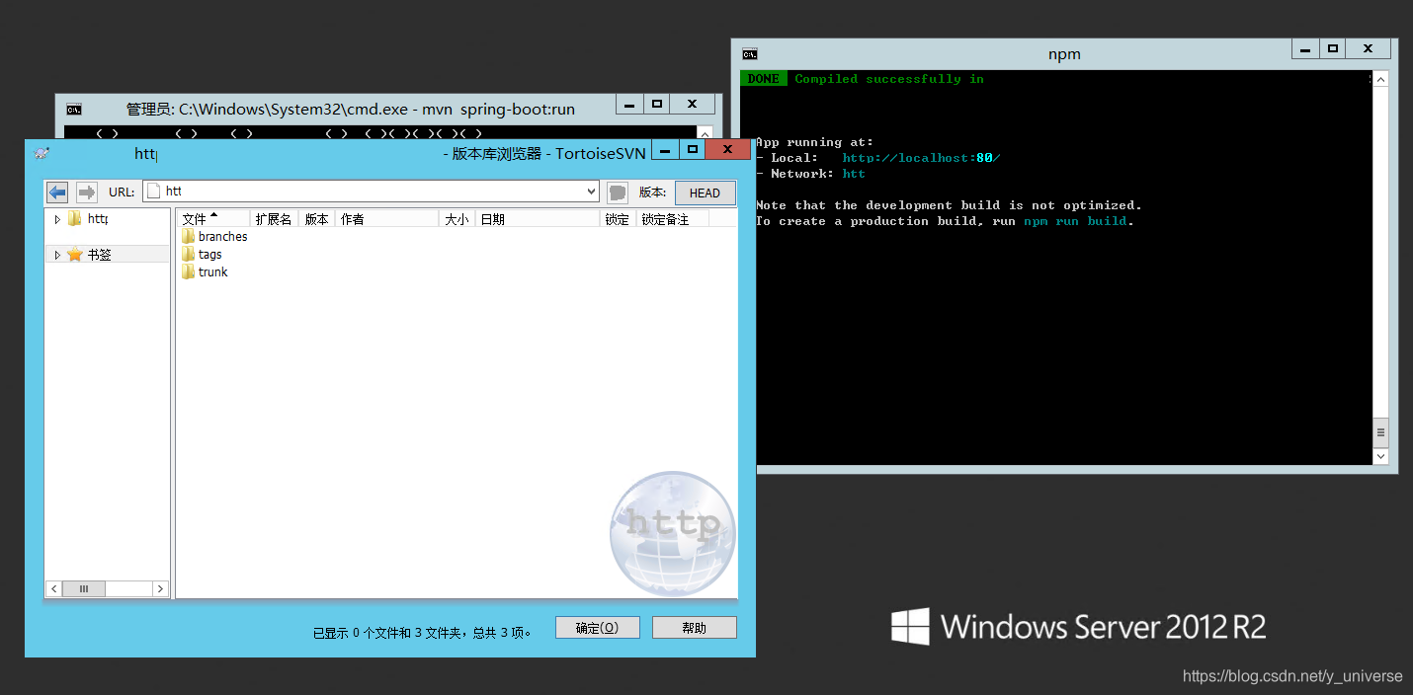Click tree pane horizontal scrollbar right arrow
The image size is (1413, 695).
coord(160,588)
